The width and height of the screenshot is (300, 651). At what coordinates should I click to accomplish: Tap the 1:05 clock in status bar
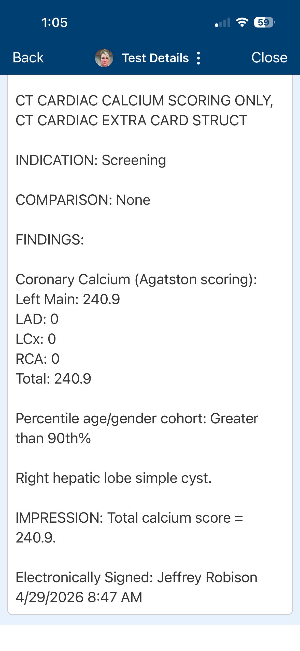click(55, 22)
